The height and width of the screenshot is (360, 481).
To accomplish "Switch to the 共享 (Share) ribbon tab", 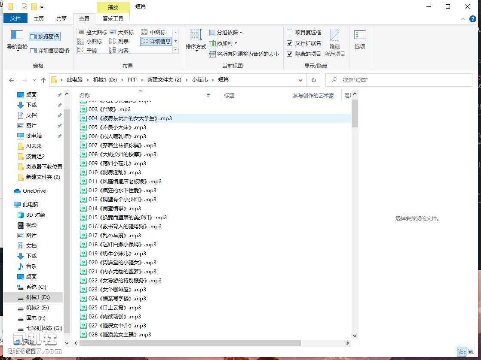I will click(x=61, y=19).
